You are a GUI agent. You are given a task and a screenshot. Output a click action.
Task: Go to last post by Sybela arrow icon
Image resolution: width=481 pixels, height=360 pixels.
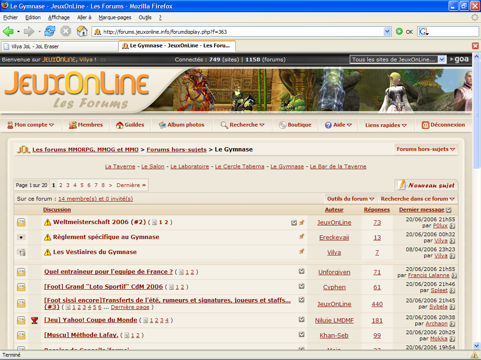point(452,307)
